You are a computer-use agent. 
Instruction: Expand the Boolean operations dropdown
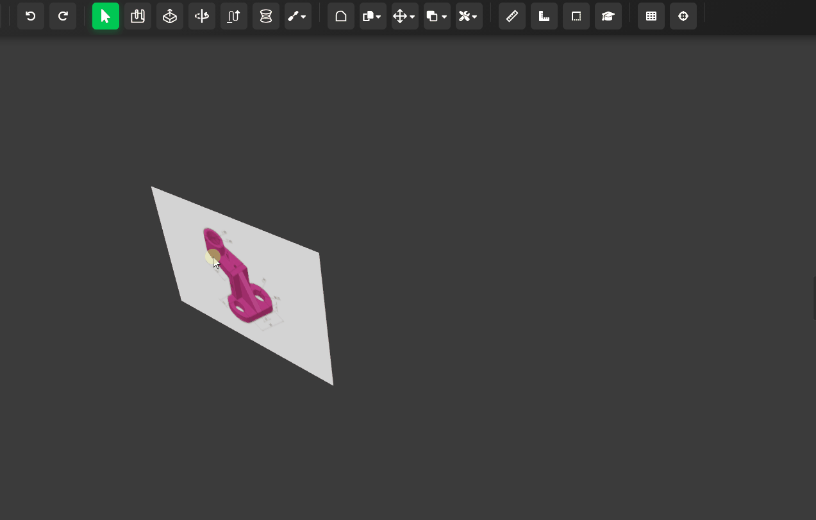pos(437,16)
